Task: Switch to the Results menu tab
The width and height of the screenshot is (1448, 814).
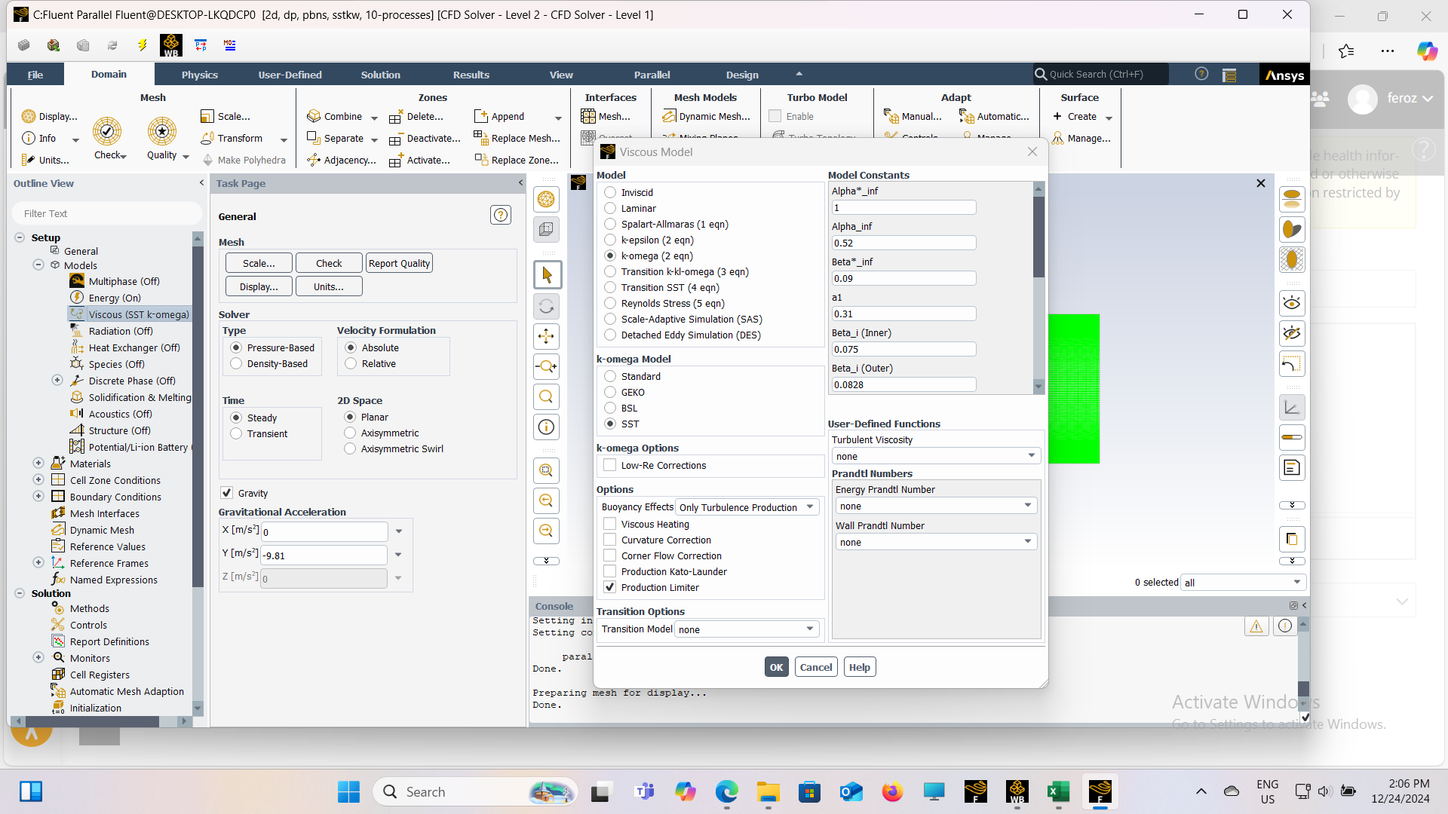Action: [471, 75]
